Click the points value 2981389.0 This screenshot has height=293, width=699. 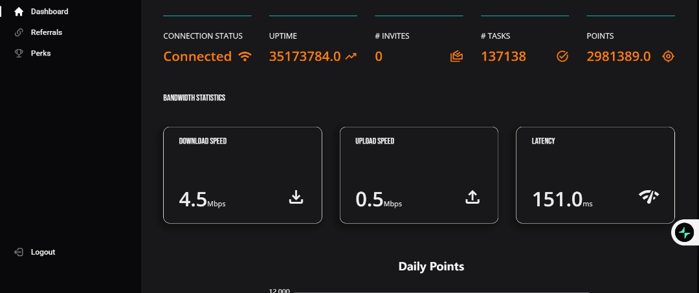coord(619,56)
